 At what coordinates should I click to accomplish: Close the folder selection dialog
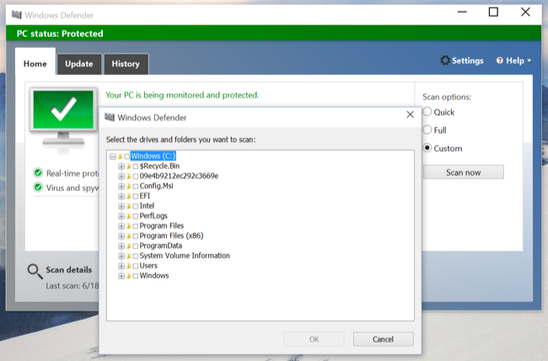410,114
